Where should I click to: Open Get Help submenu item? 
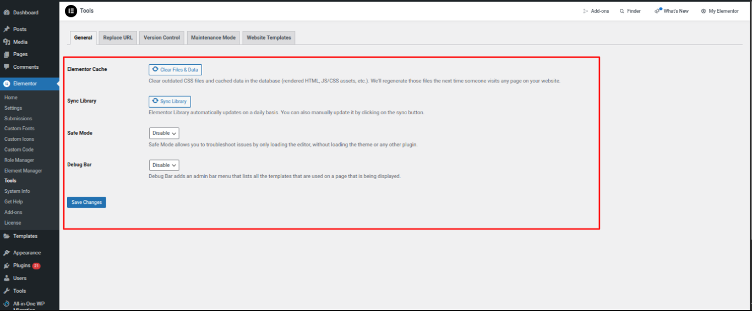pyautogui.click(x=14, y=202)
